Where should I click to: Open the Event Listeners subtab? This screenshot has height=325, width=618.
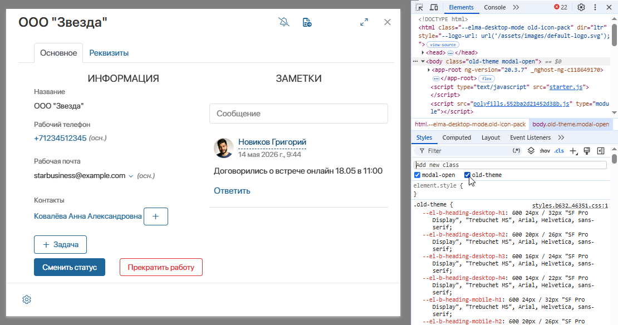[530, 137]
